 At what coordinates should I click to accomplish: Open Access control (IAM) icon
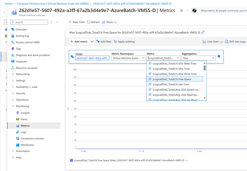(13, 42)
